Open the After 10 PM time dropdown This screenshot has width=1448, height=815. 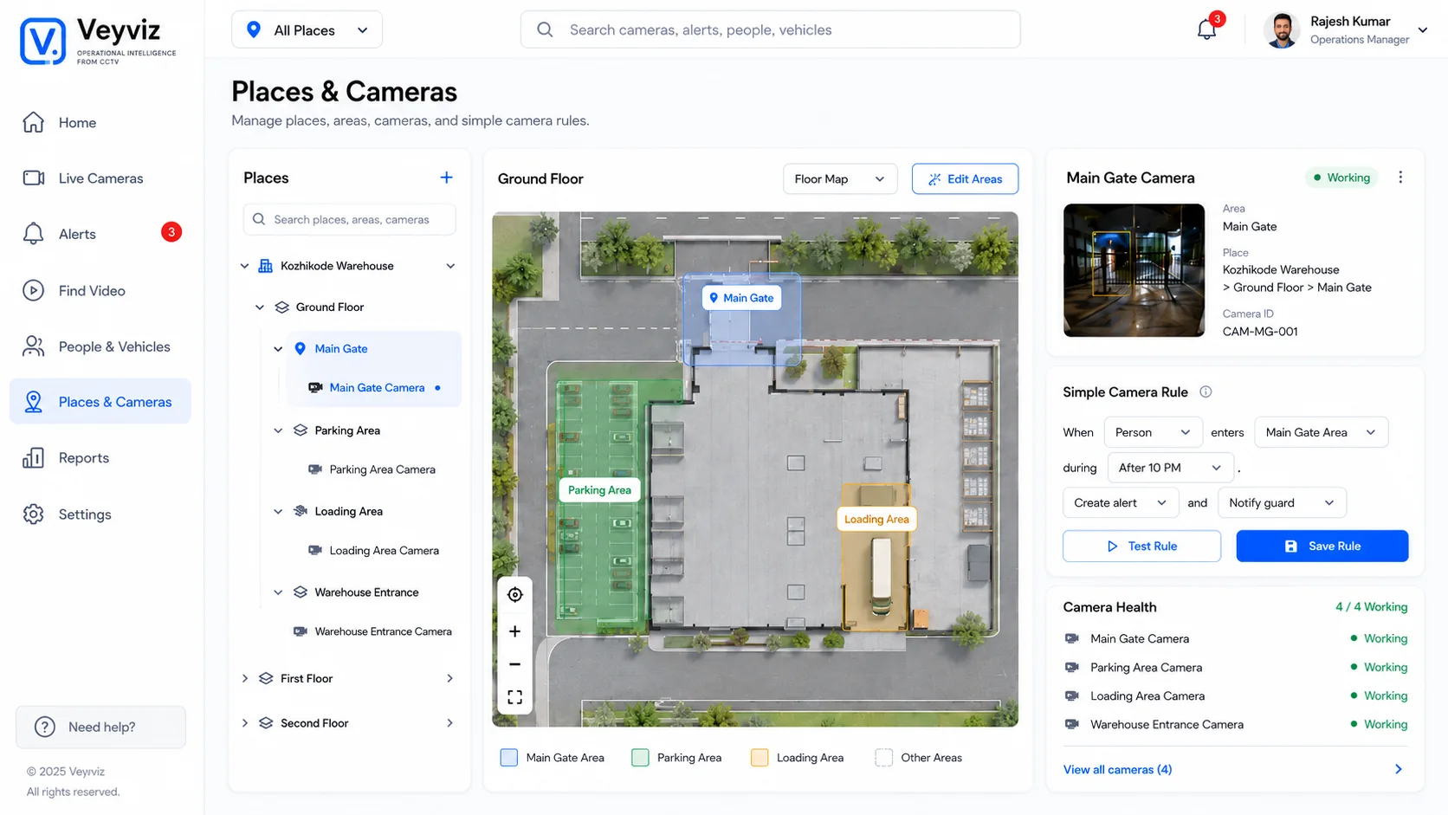[1170, 468]
